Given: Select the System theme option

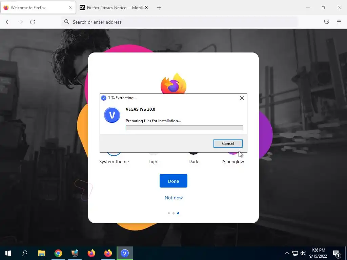Looking at the screenshot, I should click(x=114, y=161).
